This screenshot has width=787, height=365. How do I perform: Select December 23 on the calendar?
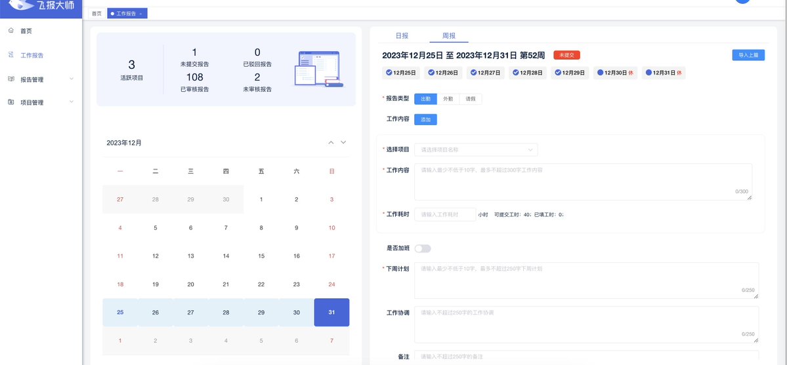point(297,284)
